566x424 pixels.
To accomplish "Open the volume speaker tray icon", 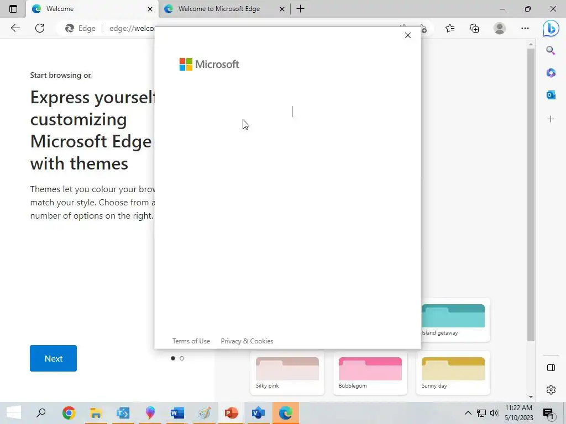I will coord(494,413).
